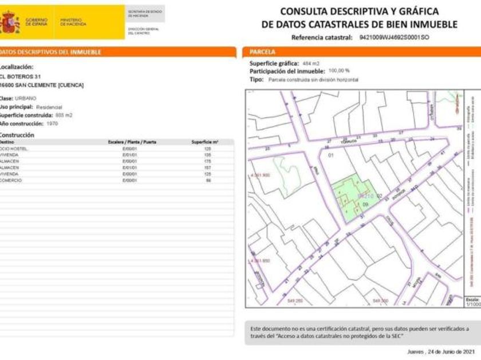Click the 'Construcción' section title
Image resolution: width=481 pixels, height=360 pixels.
pyautogui.click(x=17, y=135)
